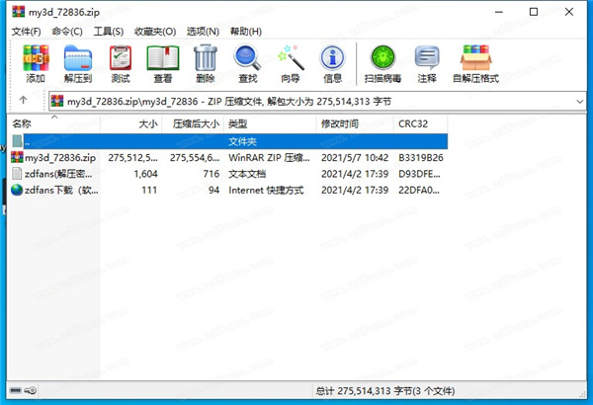Click the address bar path text field
This screenshot has height=405, width=593.
click(x=317, y=102)
